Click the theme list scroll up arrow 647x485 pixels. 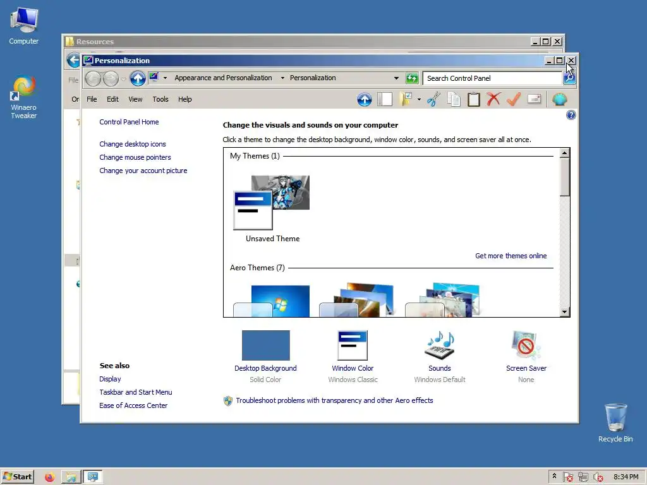click(564, 153)
